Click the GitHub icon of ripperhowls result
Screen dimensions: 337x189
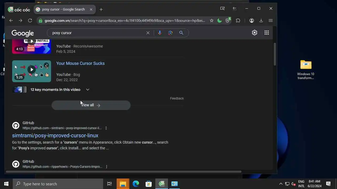coord(16,164)
